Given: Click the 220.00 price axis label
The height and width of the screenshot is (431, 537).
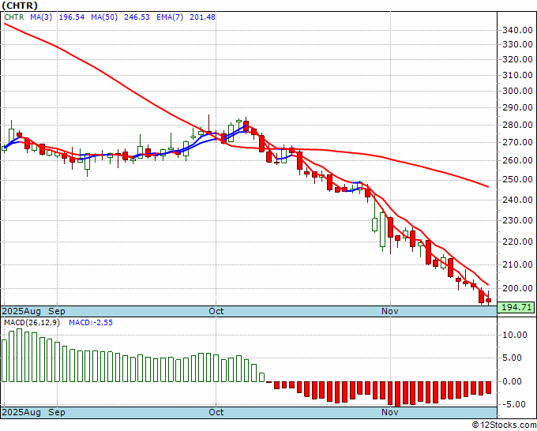Looking at the screenshot, I should pyautogui.click(x=517, y=242).
